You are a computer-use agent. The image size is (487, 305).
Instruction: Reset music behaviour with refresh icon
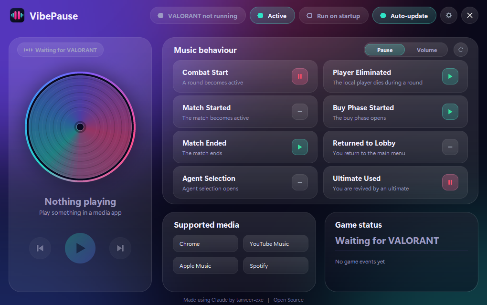(x=461, y=50)
